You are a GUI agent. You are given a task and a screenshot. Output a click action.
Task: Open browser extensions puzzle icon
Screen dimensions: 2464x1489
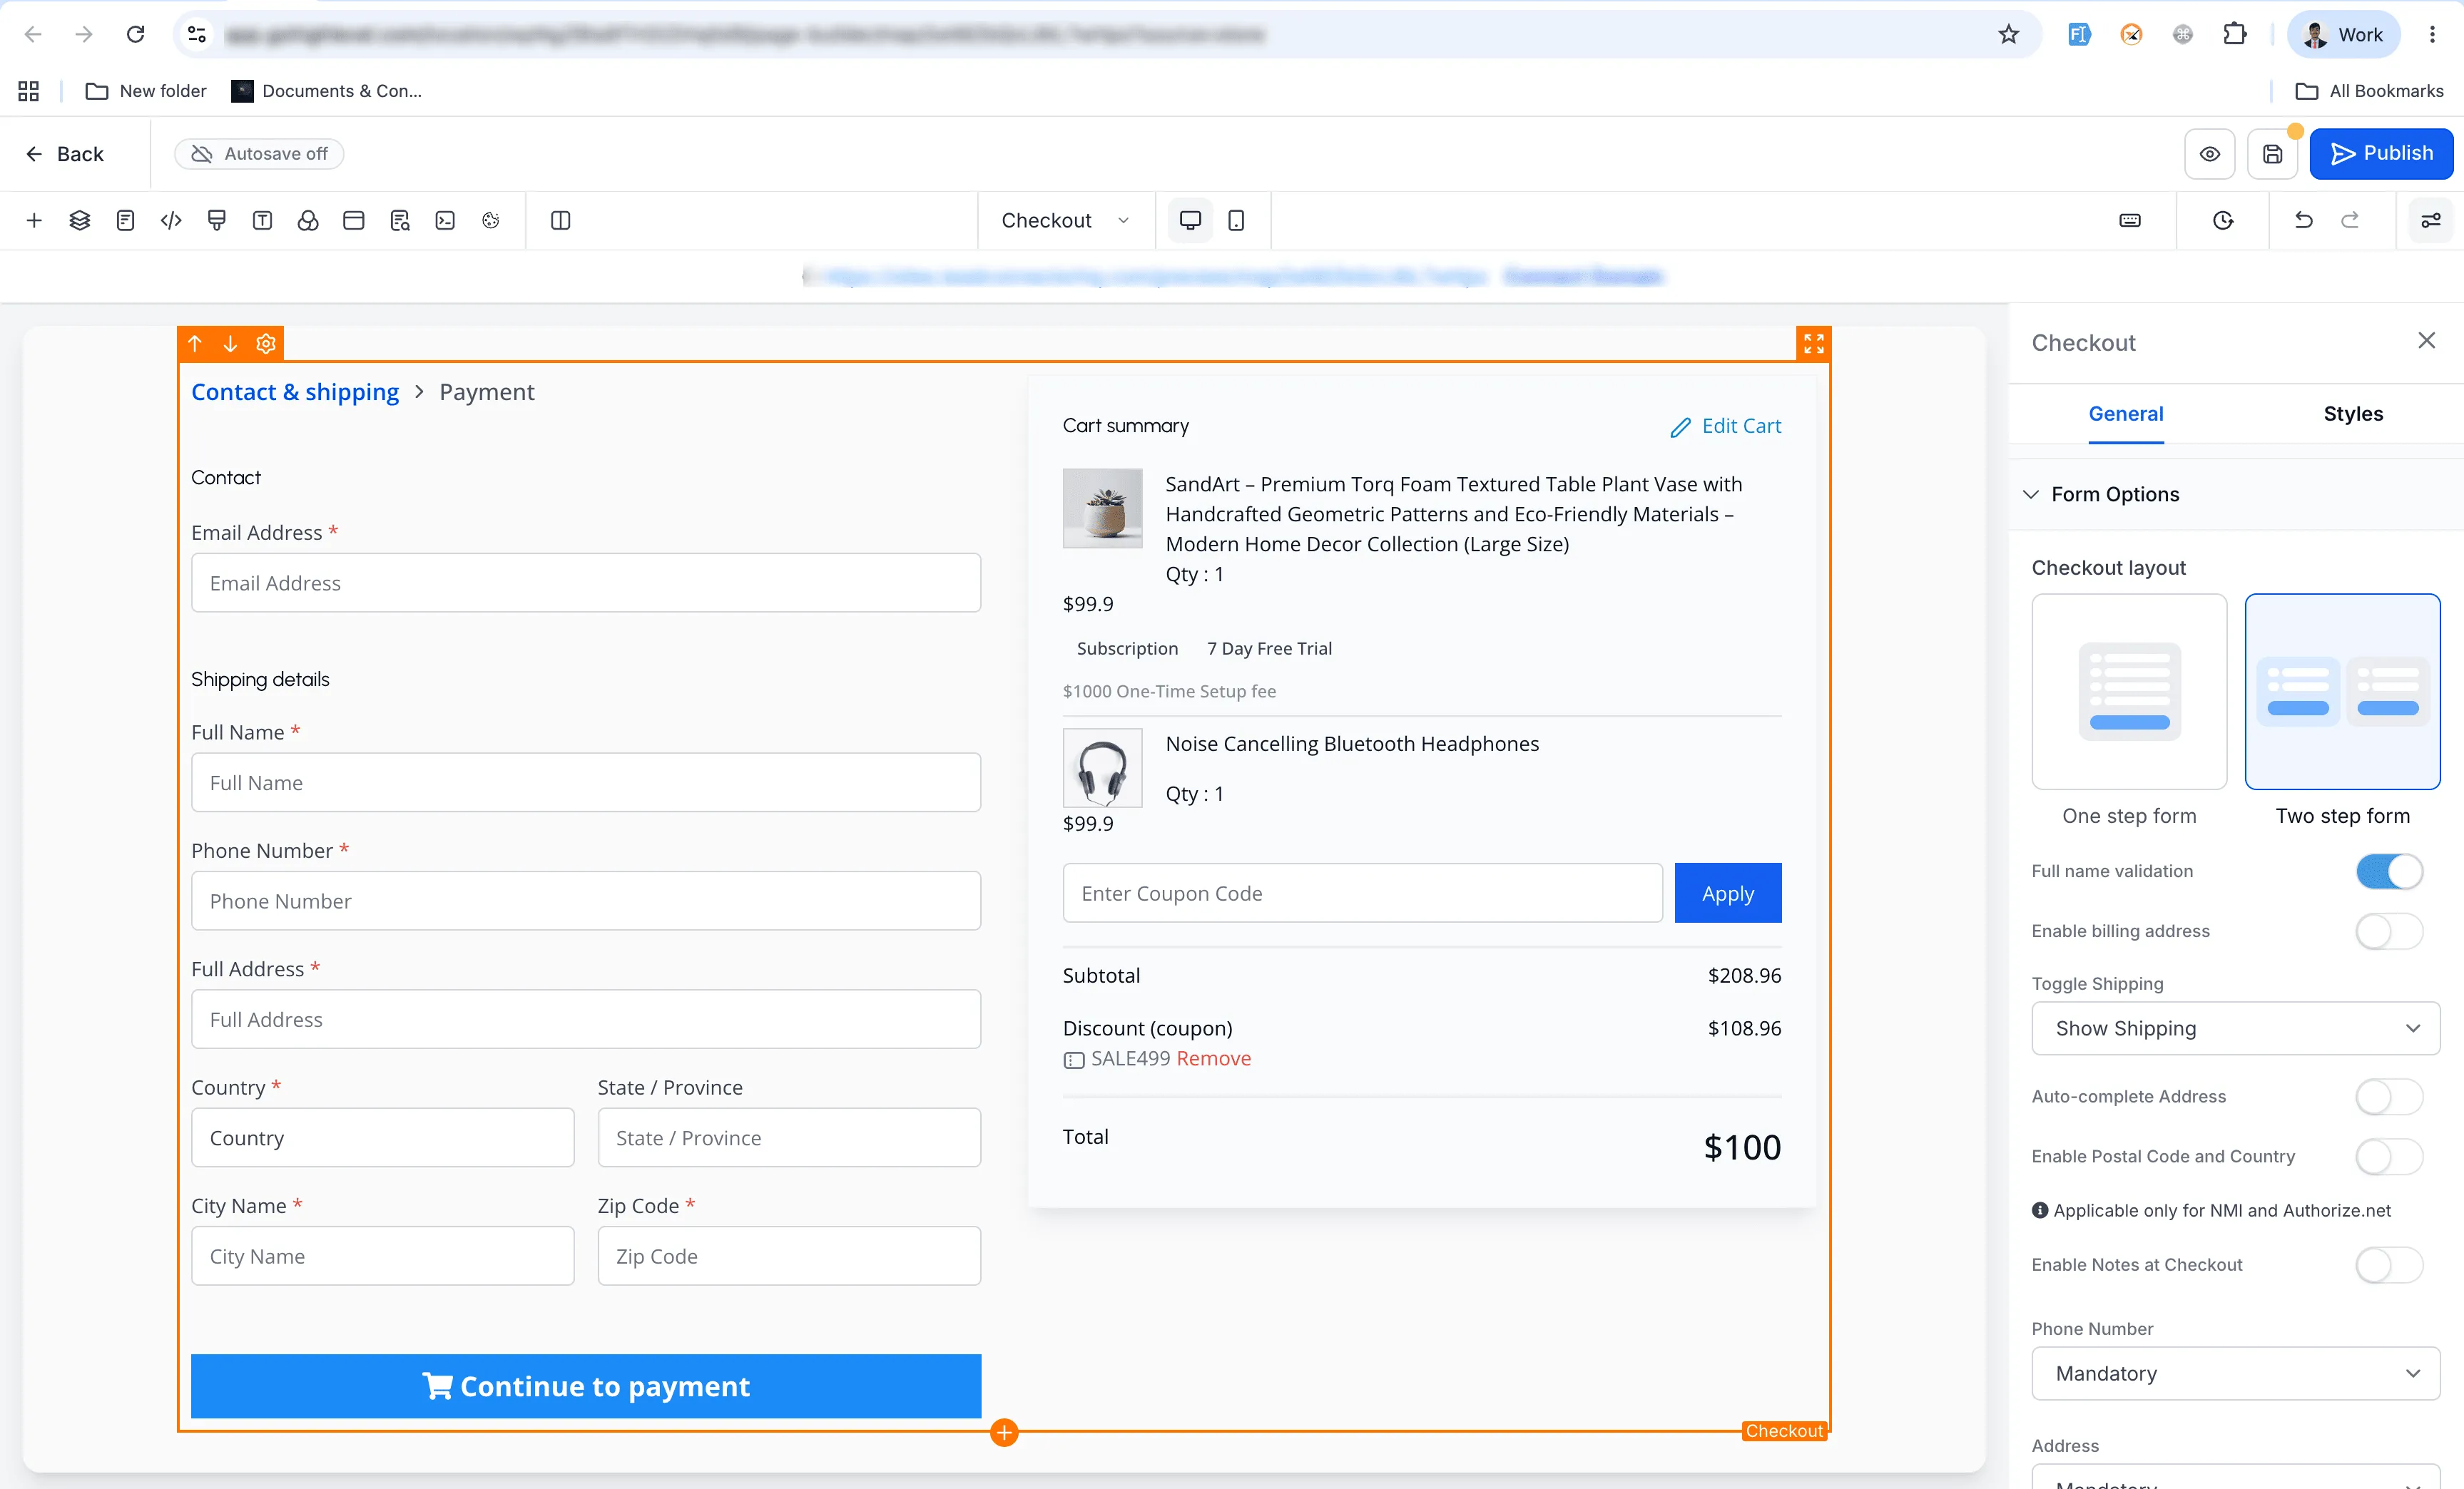(x=2235, y=35)
